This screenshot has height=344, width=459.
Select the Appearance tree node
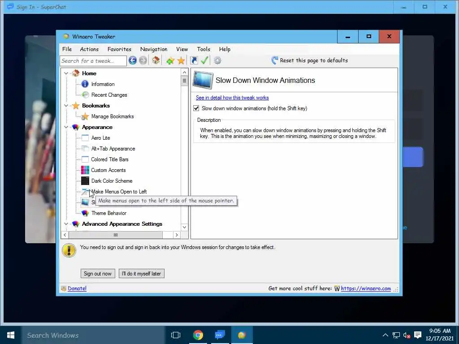97,127
